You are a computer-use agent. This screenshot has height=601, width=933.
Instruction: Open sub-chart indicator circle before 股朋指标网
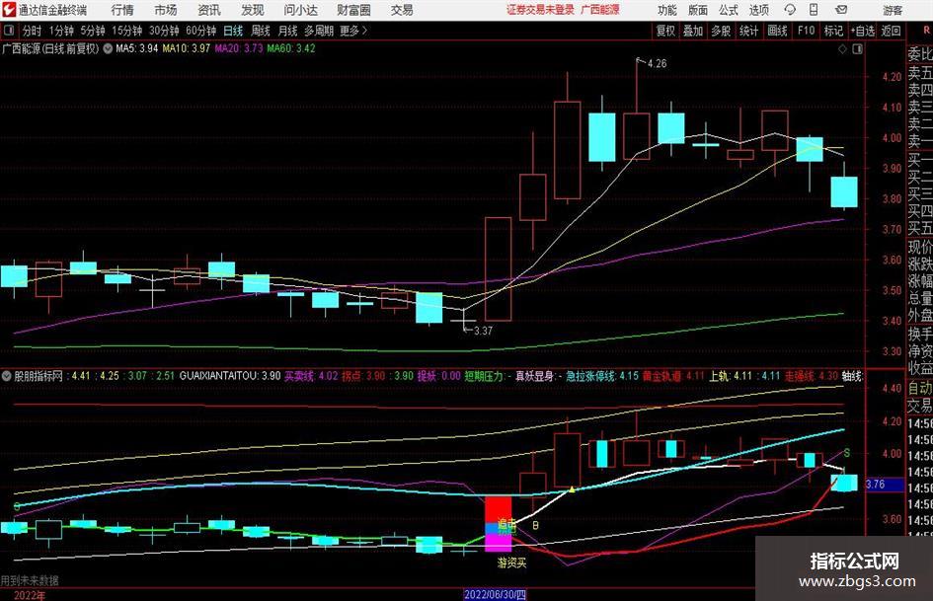[x=7, y=376]
